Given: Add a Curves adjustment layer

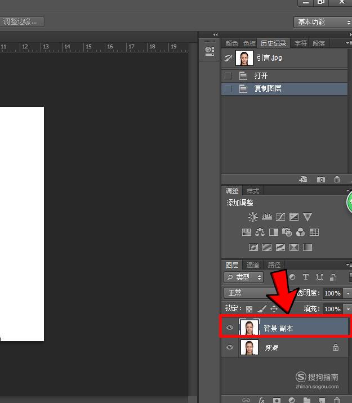Looking at the screenshot, I should (280, 217).
